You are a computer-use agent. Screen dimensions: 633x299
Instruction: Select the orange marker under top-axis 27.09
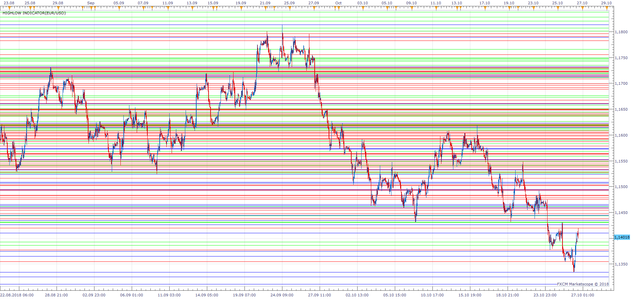tap(314, 8)
